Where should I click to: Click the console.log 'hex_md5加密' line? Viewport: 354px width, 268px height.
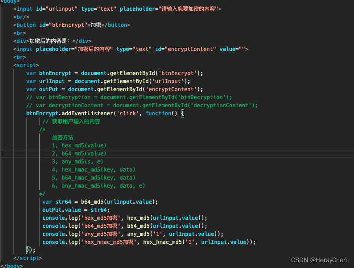click(125, 218)
